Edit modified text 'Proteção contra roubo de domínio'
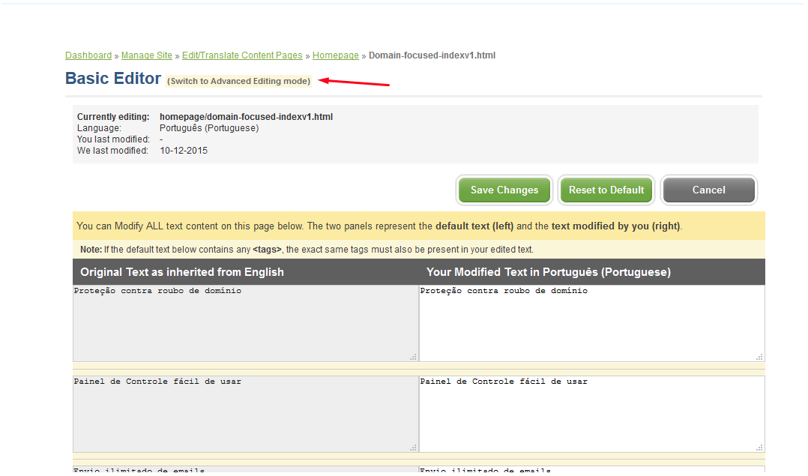Screen dimensions: 808x476 click(591, 323)
